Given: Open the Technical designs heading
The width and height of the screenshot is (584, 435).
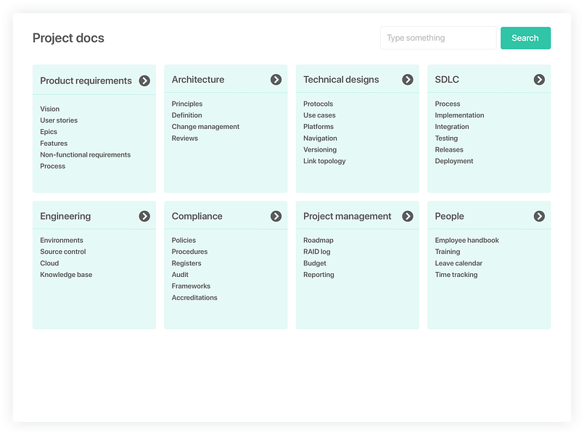Looking at the screenshot, I should (341, 80).
